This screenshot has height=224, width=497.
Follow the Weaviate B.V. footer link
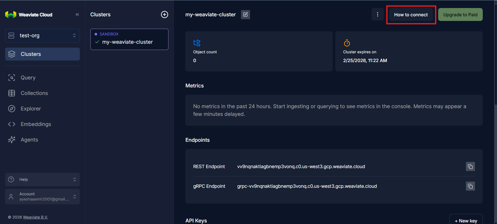[35, 217]
